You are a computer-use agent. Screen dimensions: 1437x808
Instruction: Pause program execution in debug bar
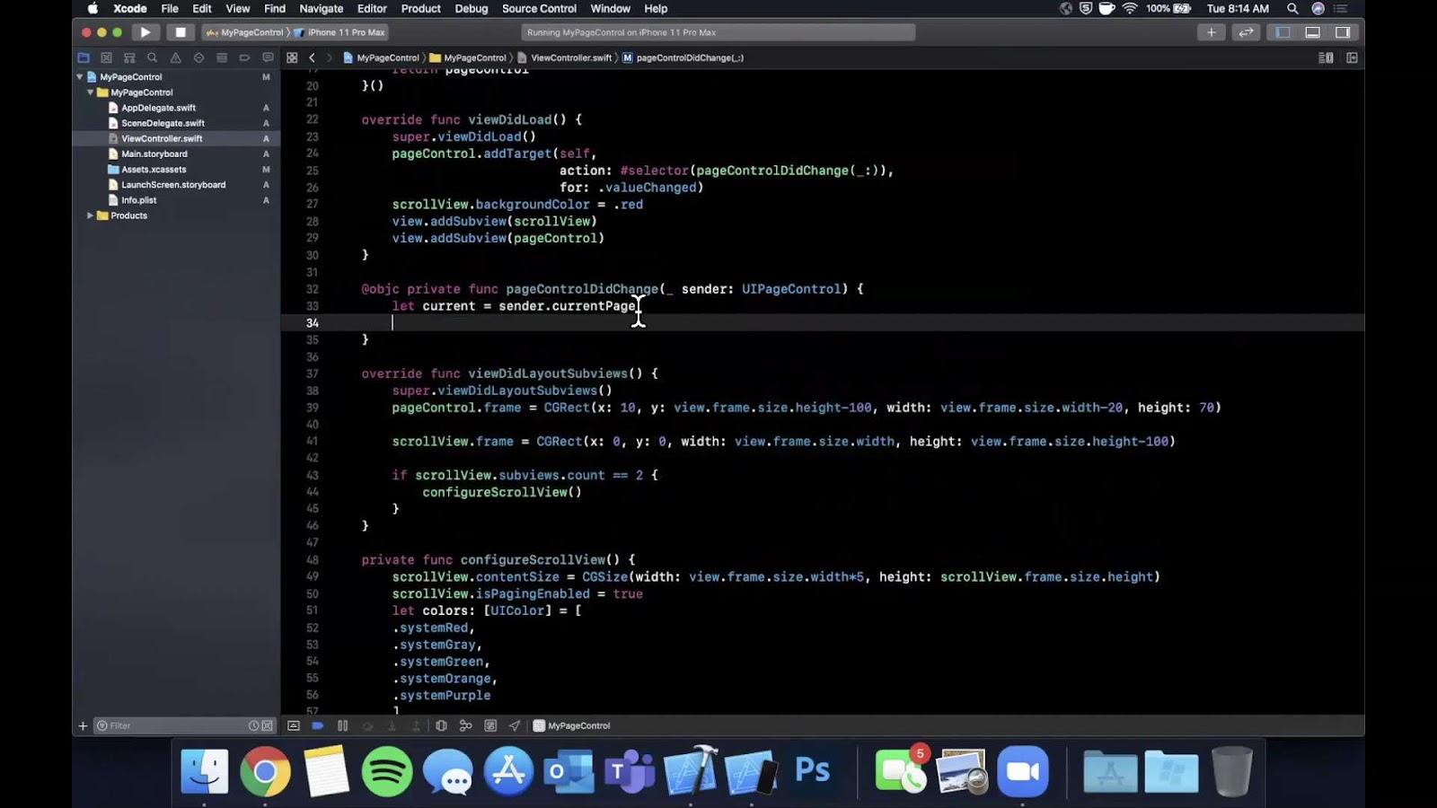point(342,725)
